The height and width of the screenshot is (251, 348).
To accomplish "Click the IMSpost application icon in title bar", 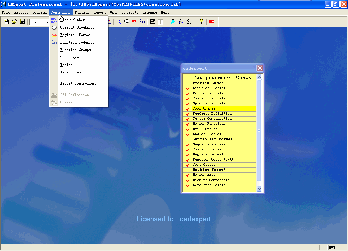I will click(3, 4).
